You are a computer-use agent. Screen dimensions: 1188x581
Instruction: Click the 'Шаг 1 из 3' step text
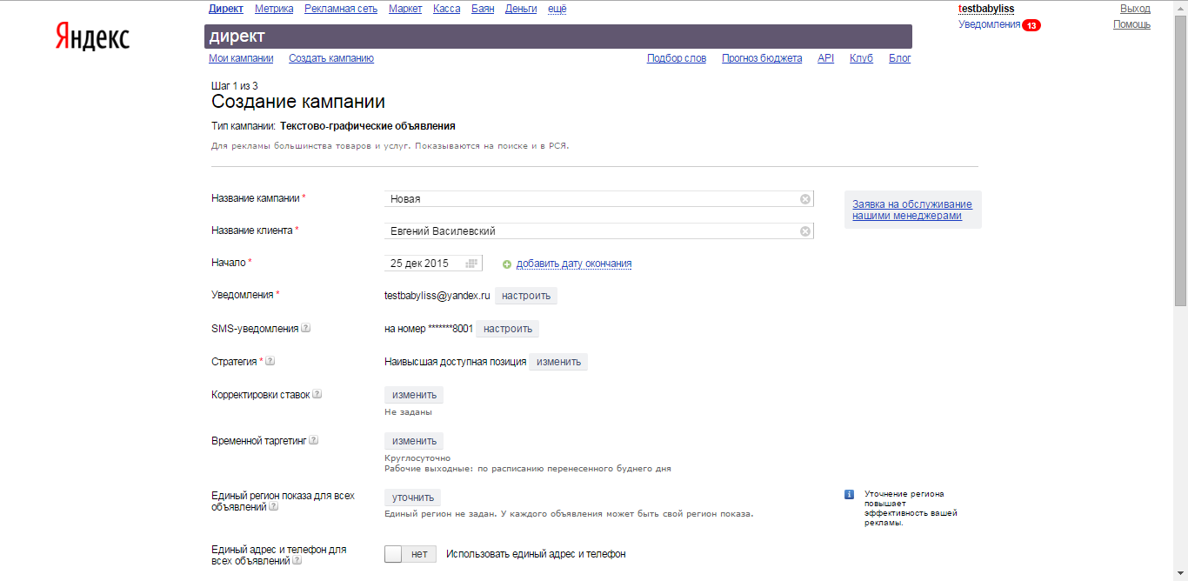click(235, 86)
